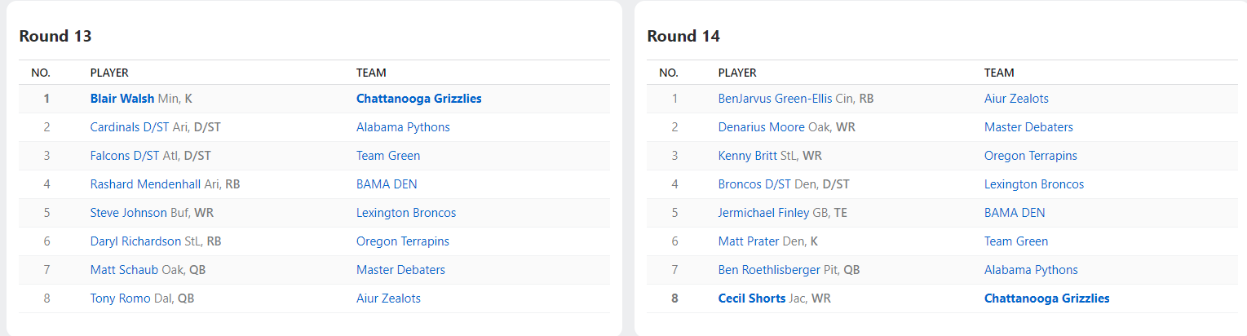Open Kenny Britt player page
Image resolution: width=1247 pixels, height=336 pixels.
click(x=746, y=156)
